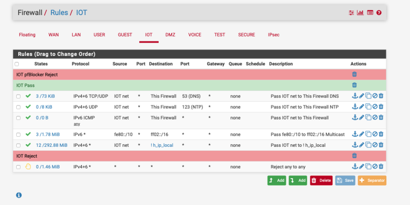Delete the This Firewall DNS rule
The height and width of the screenshot is (205, 410).
tap(381, 96)
